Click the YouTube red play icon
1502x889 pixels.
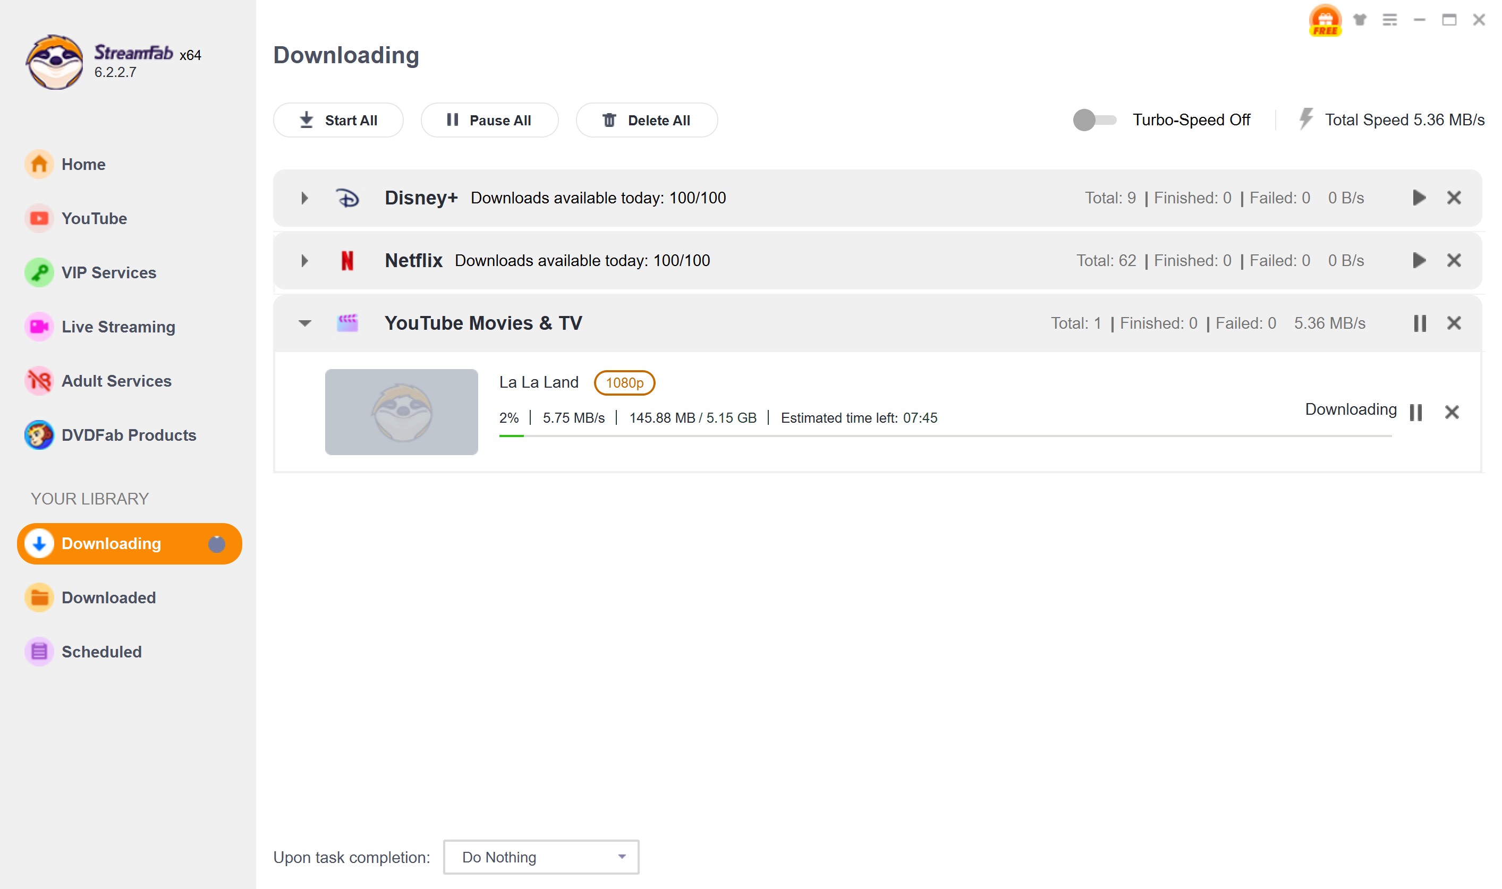(x=39, y=218)
